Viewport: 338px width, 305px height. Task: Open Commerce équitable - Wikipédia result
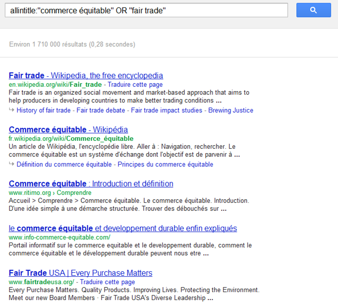(x=68, y=129)
